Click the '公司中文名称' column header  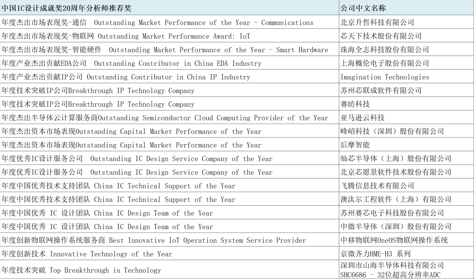click(406, 8)
